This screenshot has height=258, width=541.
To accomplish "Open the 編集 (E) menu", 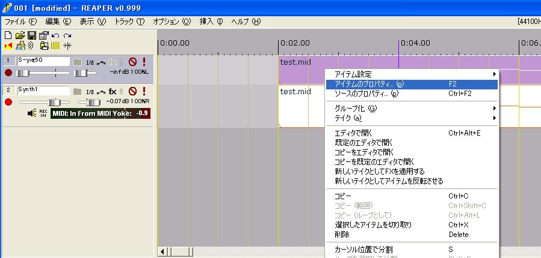I will (x=58, y=22).
